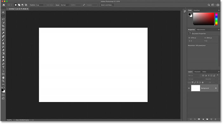The width and height of the screenshot is (223, 124).
Task: Open Properties panel flyout menu
Action: click(x=219, y=30)
